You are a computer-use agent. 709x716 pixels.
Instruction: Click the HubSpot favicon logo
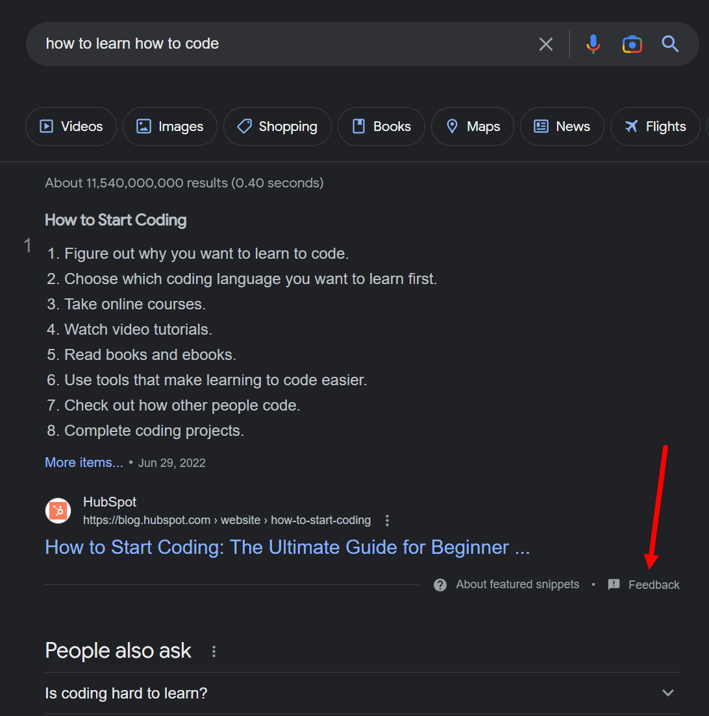pos(58,510)
